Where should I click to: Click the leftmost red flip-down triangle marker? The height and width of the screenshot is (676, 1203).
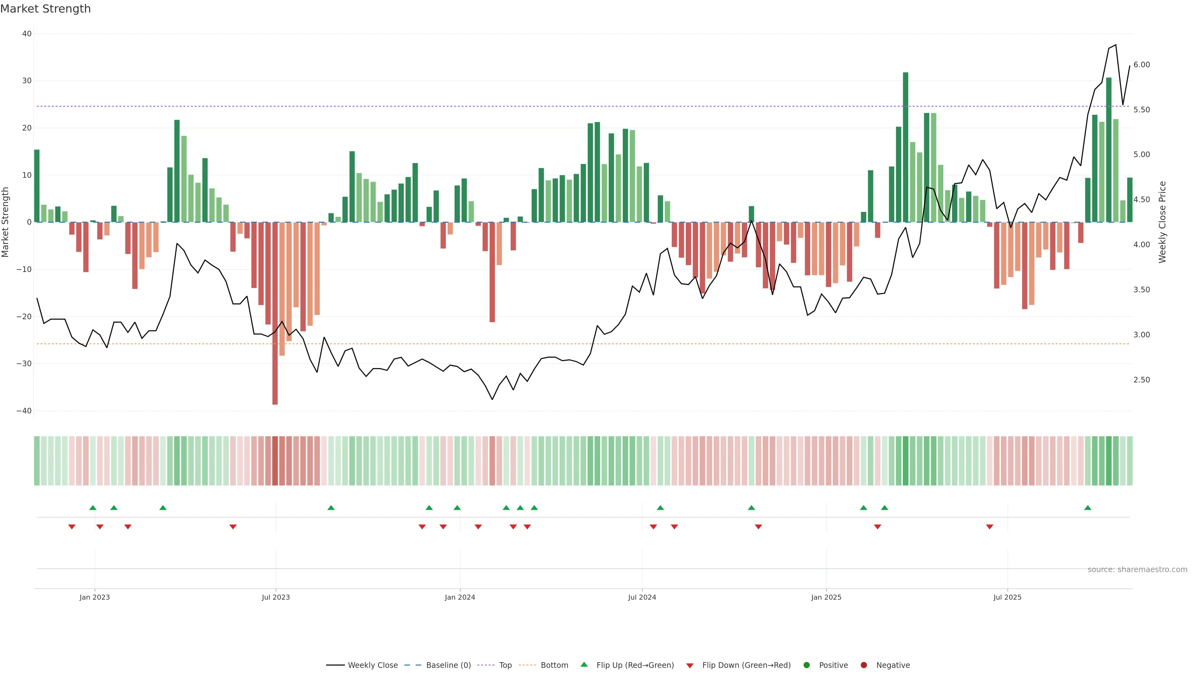pos(72,527)
